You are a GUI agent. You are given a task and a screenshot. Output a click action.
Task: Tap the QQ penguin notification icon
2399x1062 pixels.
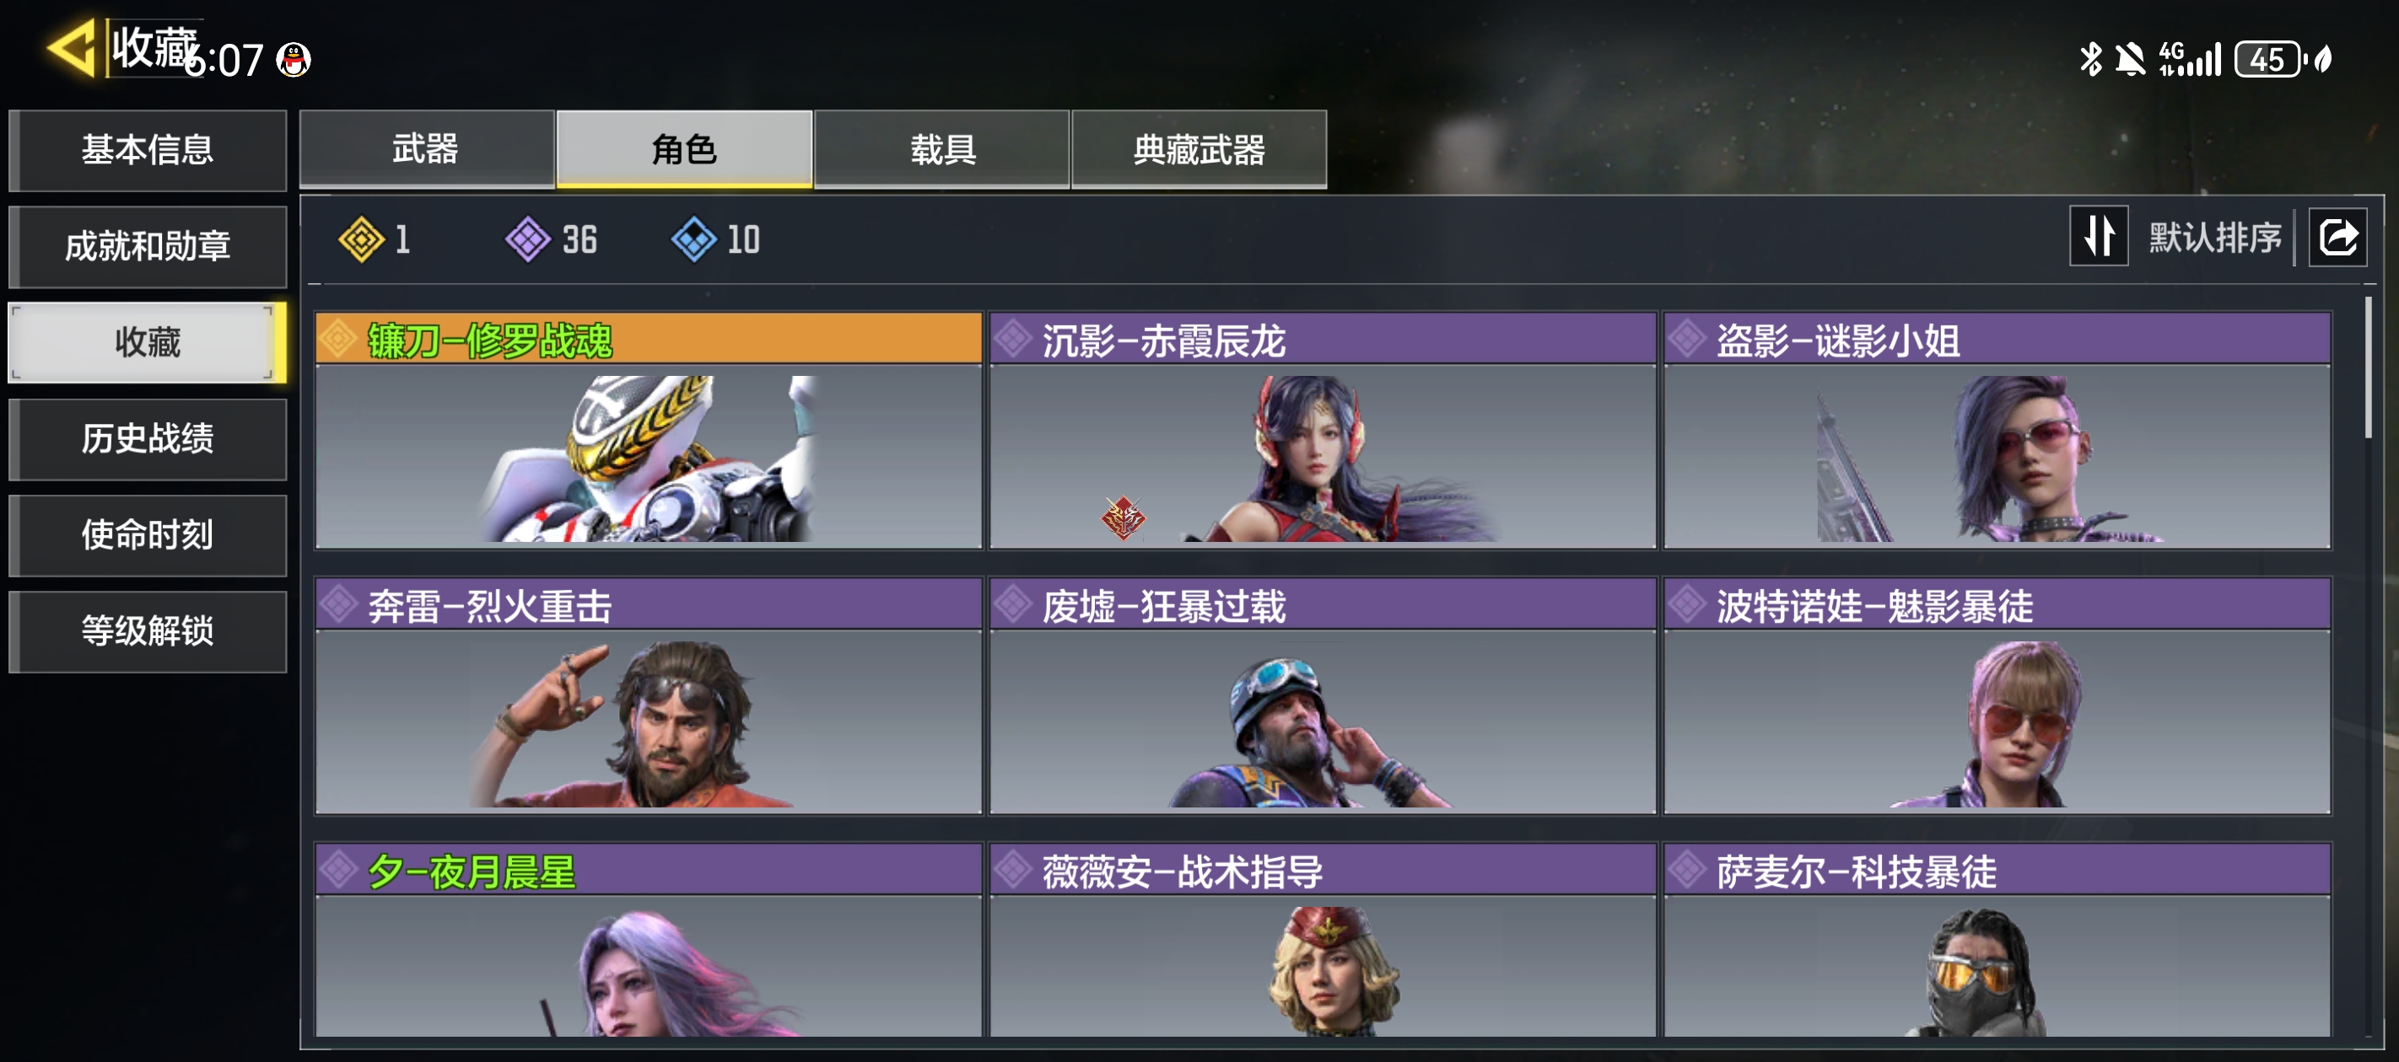tap(294, 61)
